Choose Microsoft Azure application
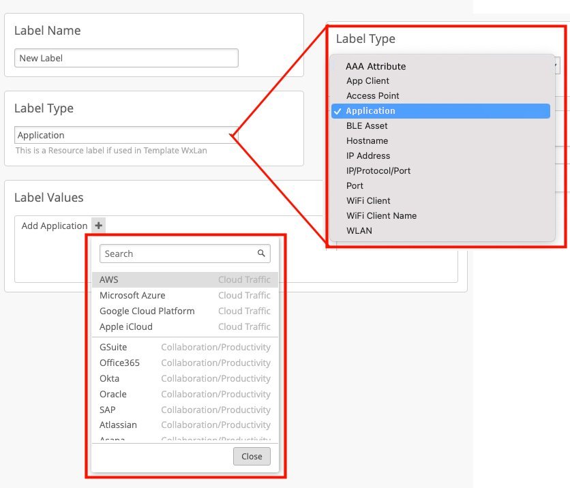Viewport: 570px width, 488px height. [132, 295]
